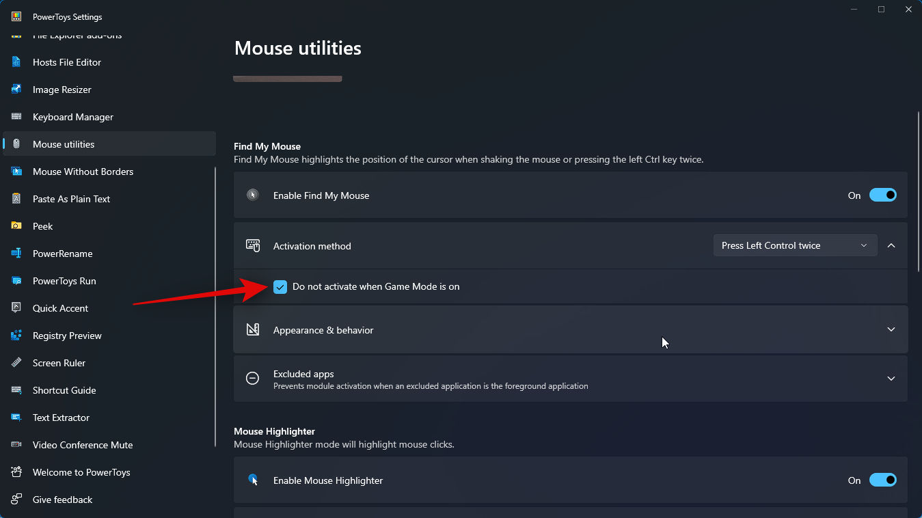Turn off Enable Find My Mouse toggle

coord(882,195)
